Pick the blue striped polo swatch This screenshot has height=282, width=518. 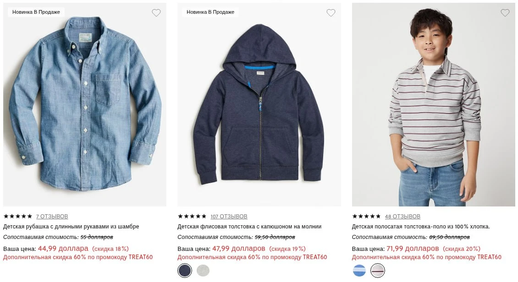(x=359, y=271)
